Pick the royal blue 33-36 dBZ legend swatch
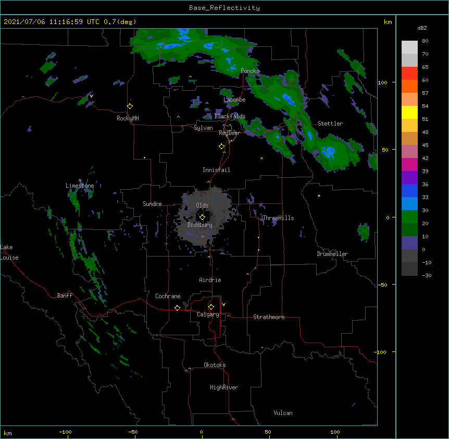Screen dimensions: 449x439 409,190
